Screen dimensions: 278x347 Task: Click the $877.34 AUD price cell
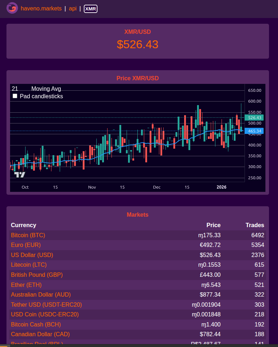coord(210,294)
